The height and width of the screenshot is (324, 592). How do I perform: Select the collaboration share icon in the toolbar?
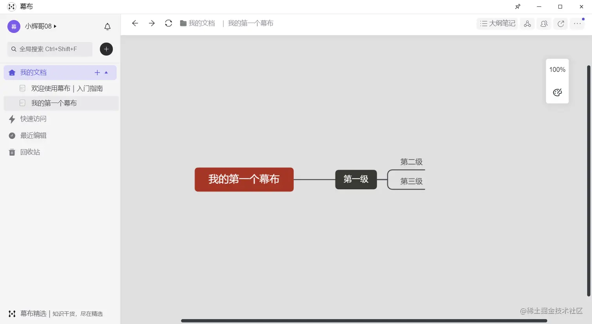527,24
